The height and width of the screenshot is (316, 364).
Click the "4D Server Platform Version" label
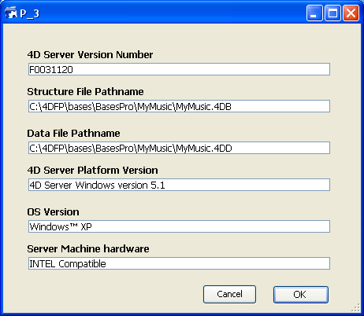tap(93, 171)
